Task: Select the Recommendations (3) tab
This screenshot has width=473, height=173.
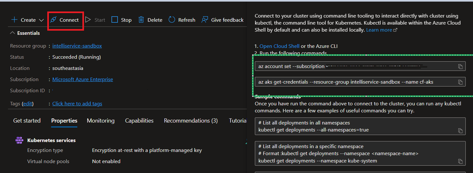Action: pyautogui.click(x=191, y=121)
